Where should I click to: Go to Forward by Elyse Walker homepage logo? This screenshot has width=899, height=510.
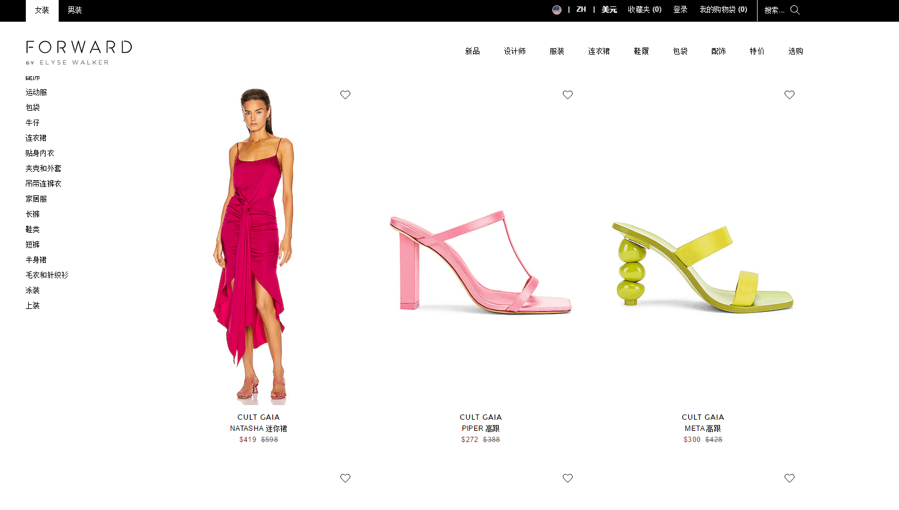(x=79, y=53)
